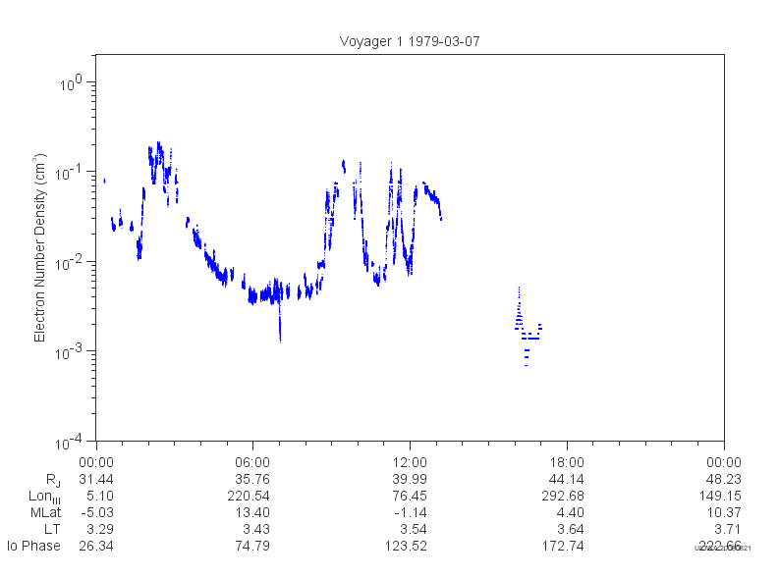
Task: Select longitude value 149.15
Action: coord(720,496)
